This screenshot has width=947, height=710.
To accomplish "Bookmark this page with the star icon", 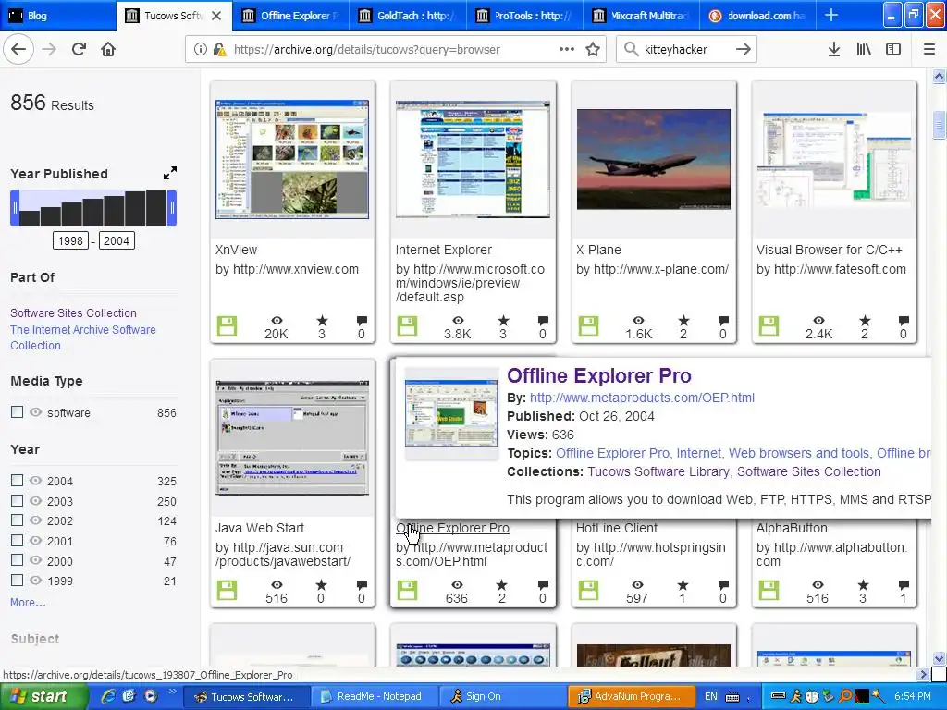I will click(x=593, y=50).
